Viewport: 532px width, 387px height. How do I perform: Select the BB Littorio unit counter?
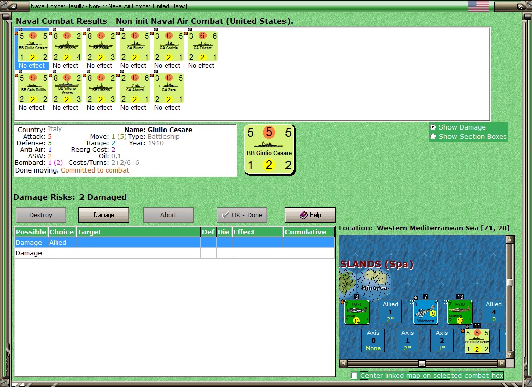[x=101, y=89]
